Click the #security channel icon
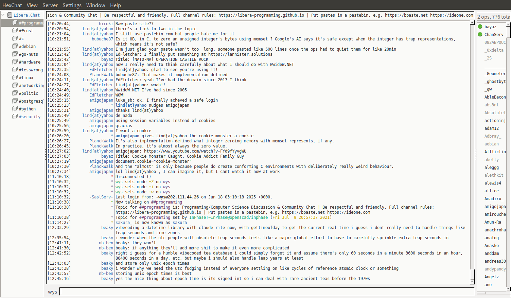Screen dimensions: 511x298 pyautogui.click(x=15, y=117)
